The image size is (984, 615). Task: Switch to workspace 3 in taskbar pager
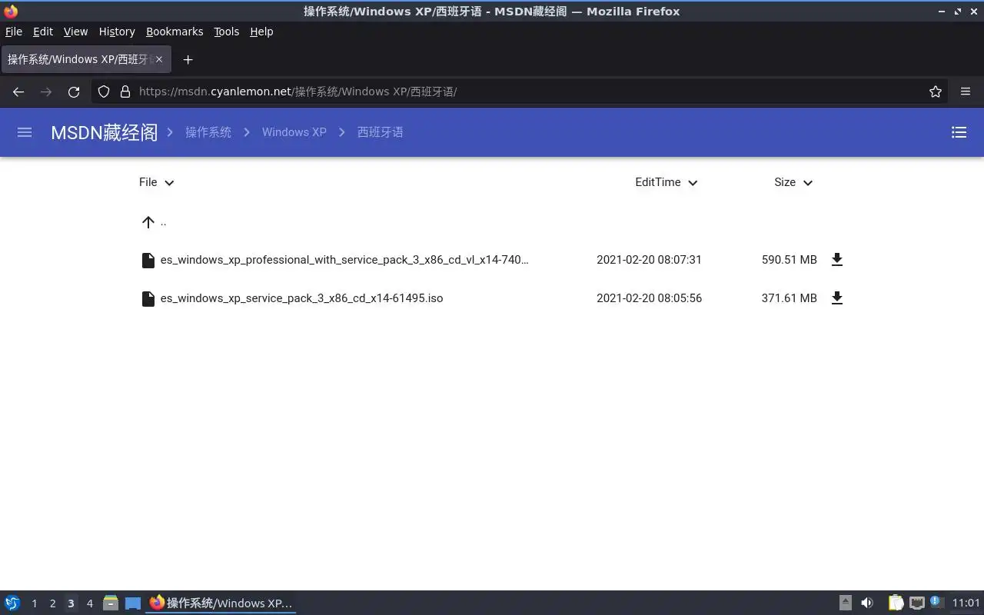(x=71, y=603)
